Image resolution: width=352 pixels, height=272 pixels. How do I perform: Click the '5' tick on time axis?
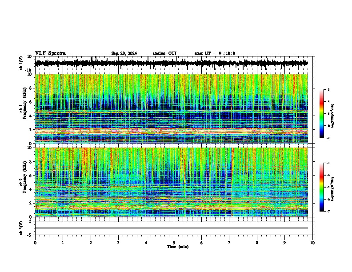click(174, 243)
